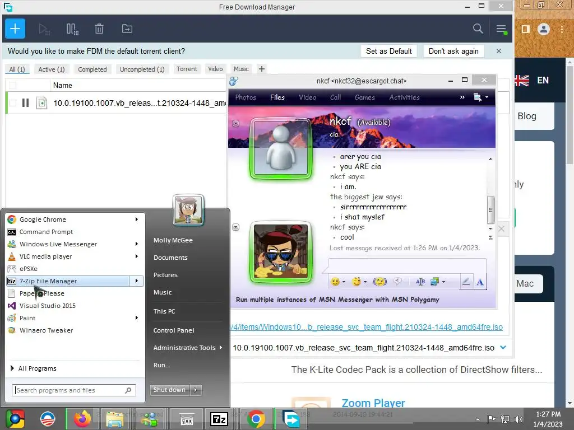574x430 pixels.
Task: Tick checkbox for the 10.0.19100 download
Action: tap(13, 103)
